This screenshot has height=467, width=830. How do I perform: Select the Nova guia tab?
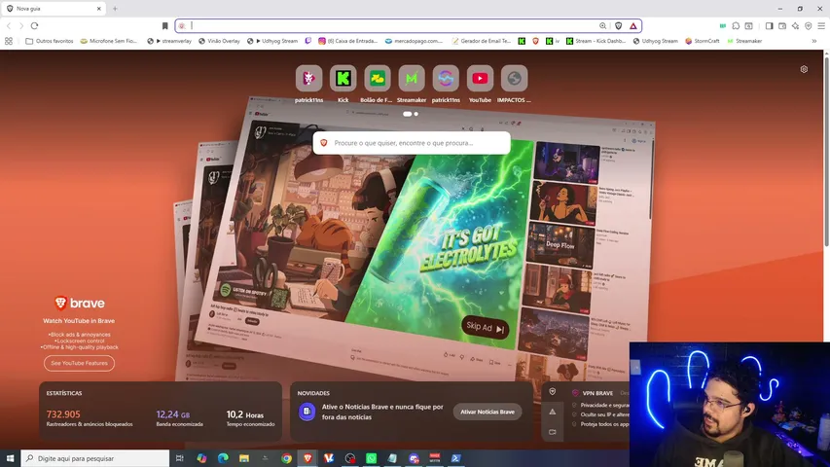(x=53, y=9)
